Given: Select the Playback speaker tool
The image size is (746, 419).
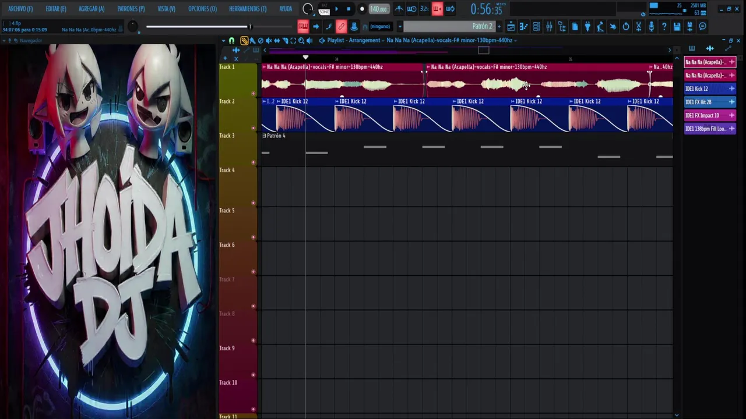Looking at the screenshot, I should pos(309,40).
